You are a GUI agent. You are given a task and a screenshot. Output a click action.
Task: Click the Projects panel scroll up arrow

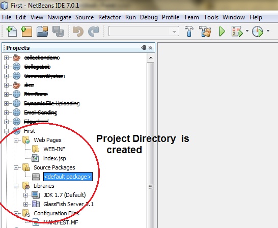(151, 58)
